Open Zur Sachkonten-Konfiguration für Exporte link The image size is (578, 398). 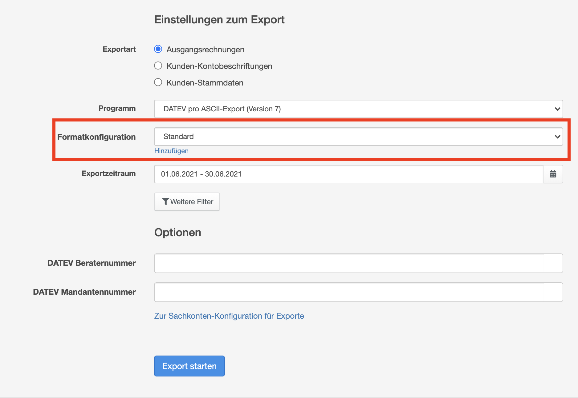pos(229,316)
